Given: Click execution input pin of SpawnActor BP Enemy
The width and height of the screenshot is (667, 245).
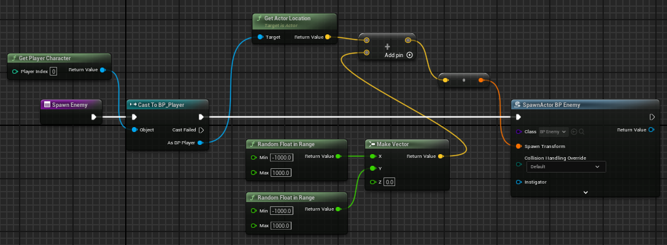Looking at the screenshot, I should (x=518, y=117).
